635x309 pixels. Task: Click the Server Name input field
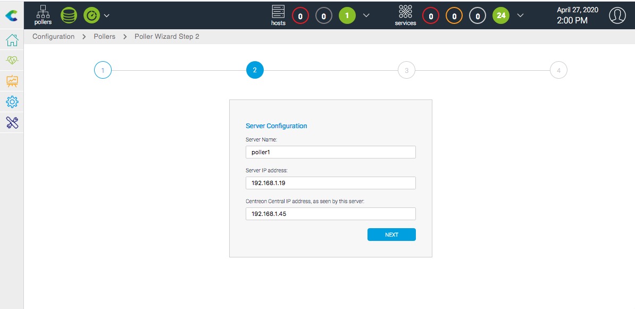tap(330, 152)
